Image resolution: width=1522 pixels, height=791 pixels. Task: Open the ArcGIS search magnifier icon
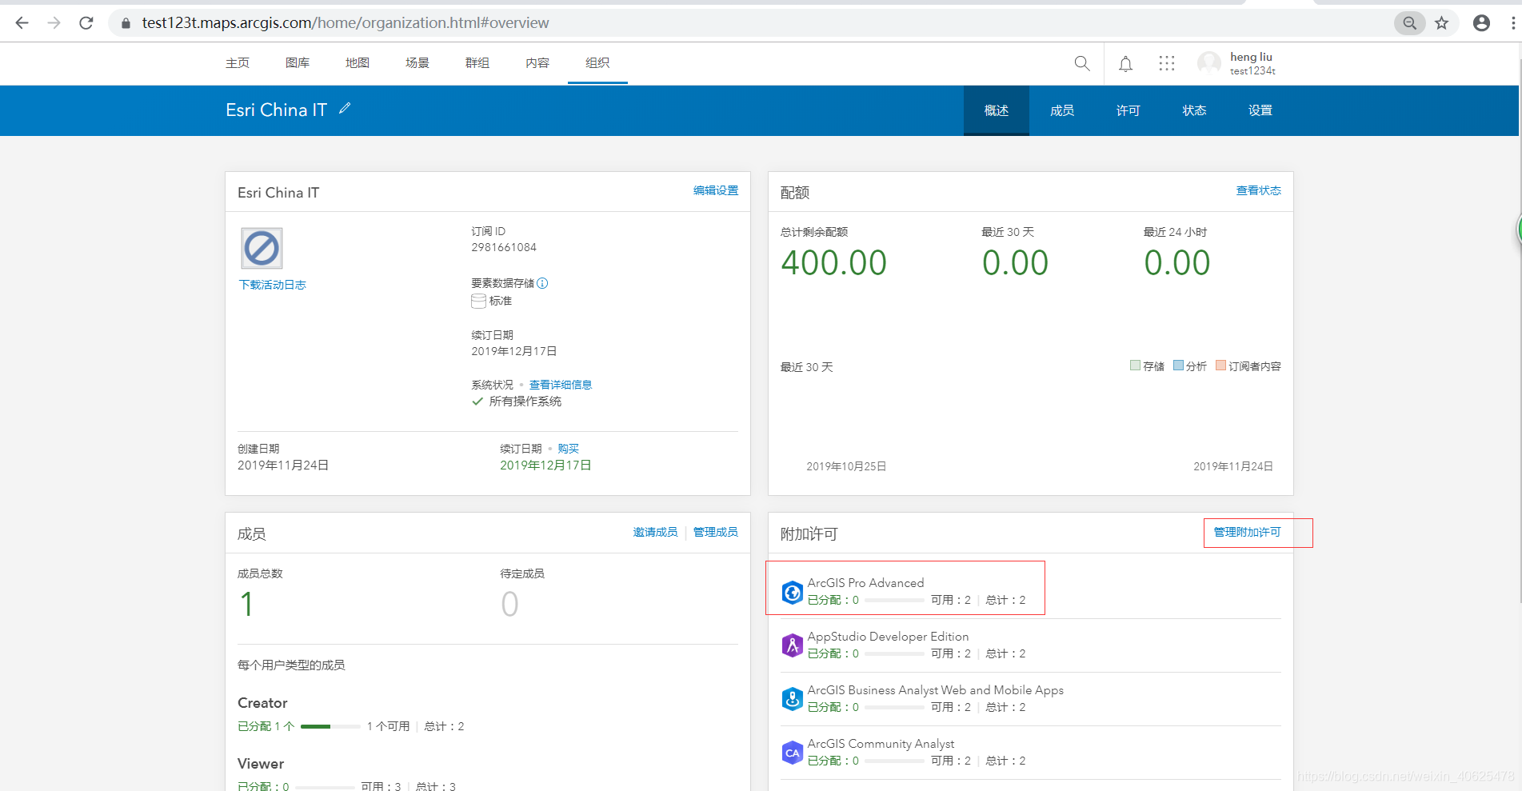[x=1082, y=63]
